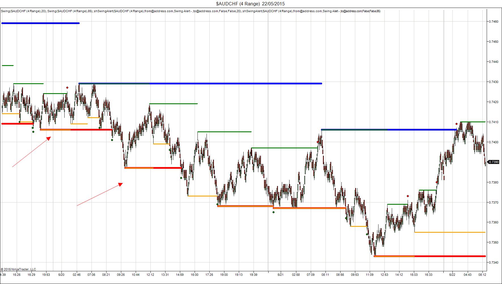502x284 pixels.
Task: Click the 15:26 time axis label
Action: 17,275
